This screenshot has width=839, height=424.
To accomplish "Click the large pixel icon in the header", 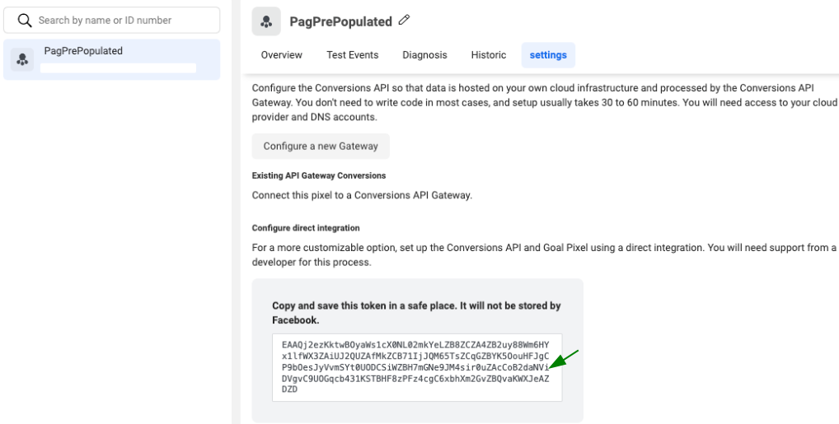I will click(x=266, y=21).
